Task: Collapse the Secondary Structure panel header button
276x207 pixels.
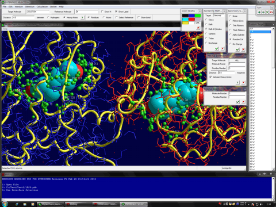Action: pos(244,11)
